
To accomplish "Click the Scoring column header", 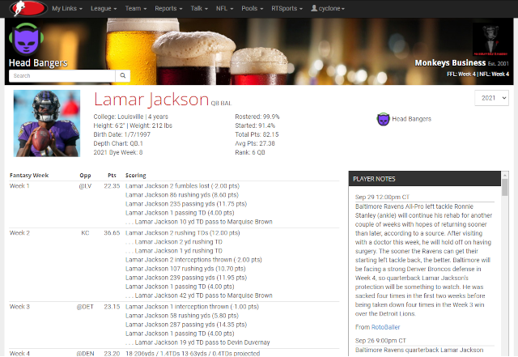I will click(136, 176).
